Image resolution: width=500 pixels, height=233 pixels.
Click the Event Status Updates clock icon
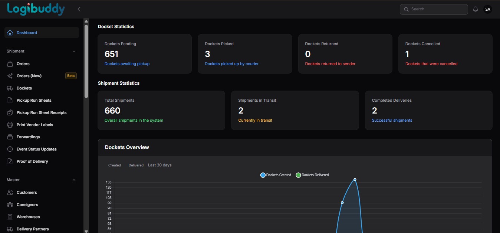click(10, 149)
